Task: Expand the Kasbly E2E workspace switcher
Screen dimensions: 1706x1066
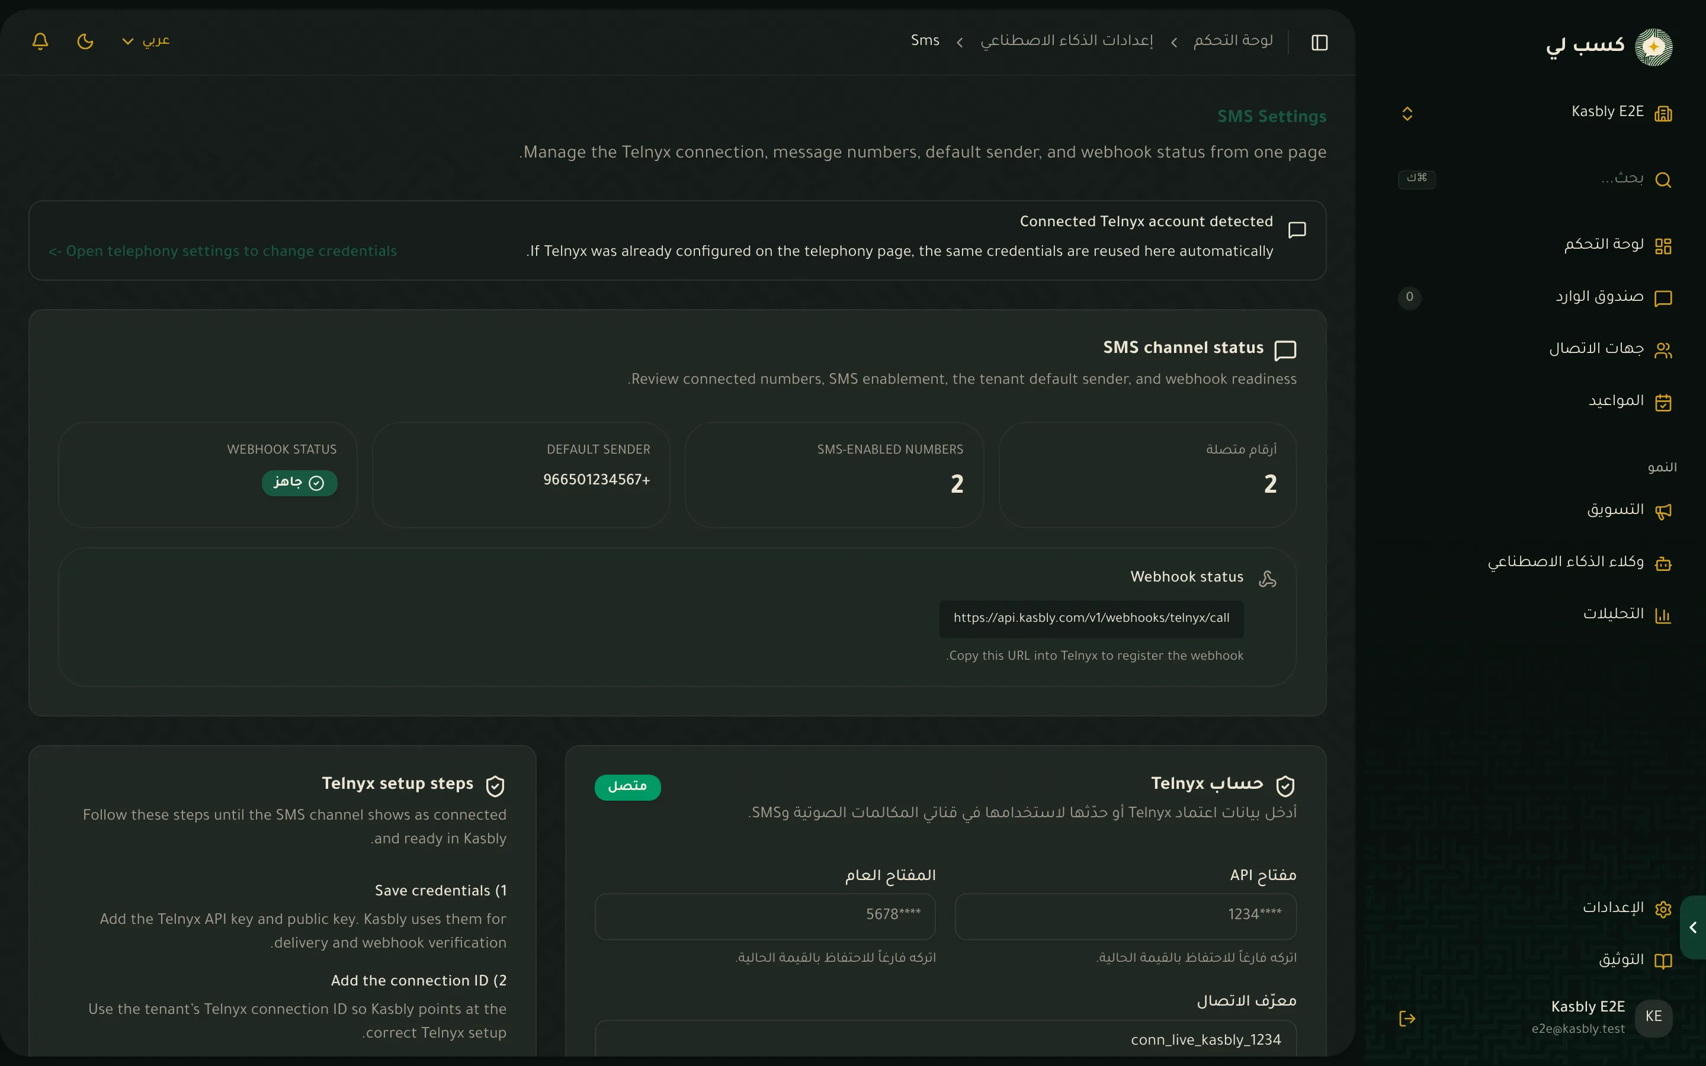Action: [1407, 114]
